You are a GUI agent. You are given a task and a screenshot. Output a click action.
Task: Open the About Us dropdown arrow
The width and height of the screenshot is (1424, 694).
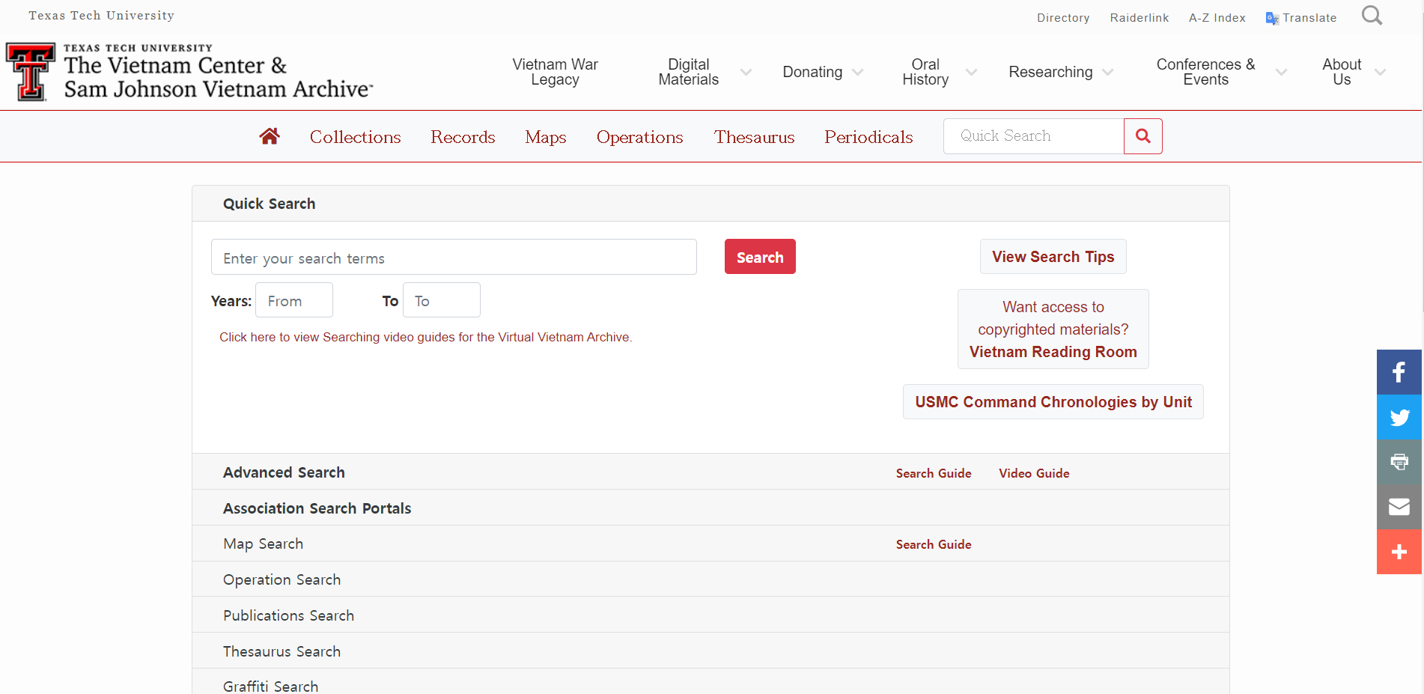tap(1380, 72)
